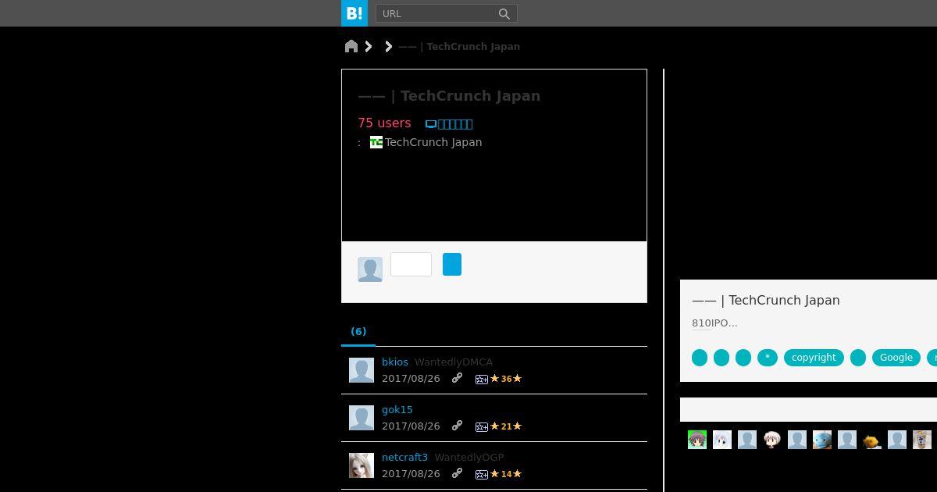Viewport: 937px width, 492px height.
Task: Click avatar with green background anime girl
Action: point(697,440)
